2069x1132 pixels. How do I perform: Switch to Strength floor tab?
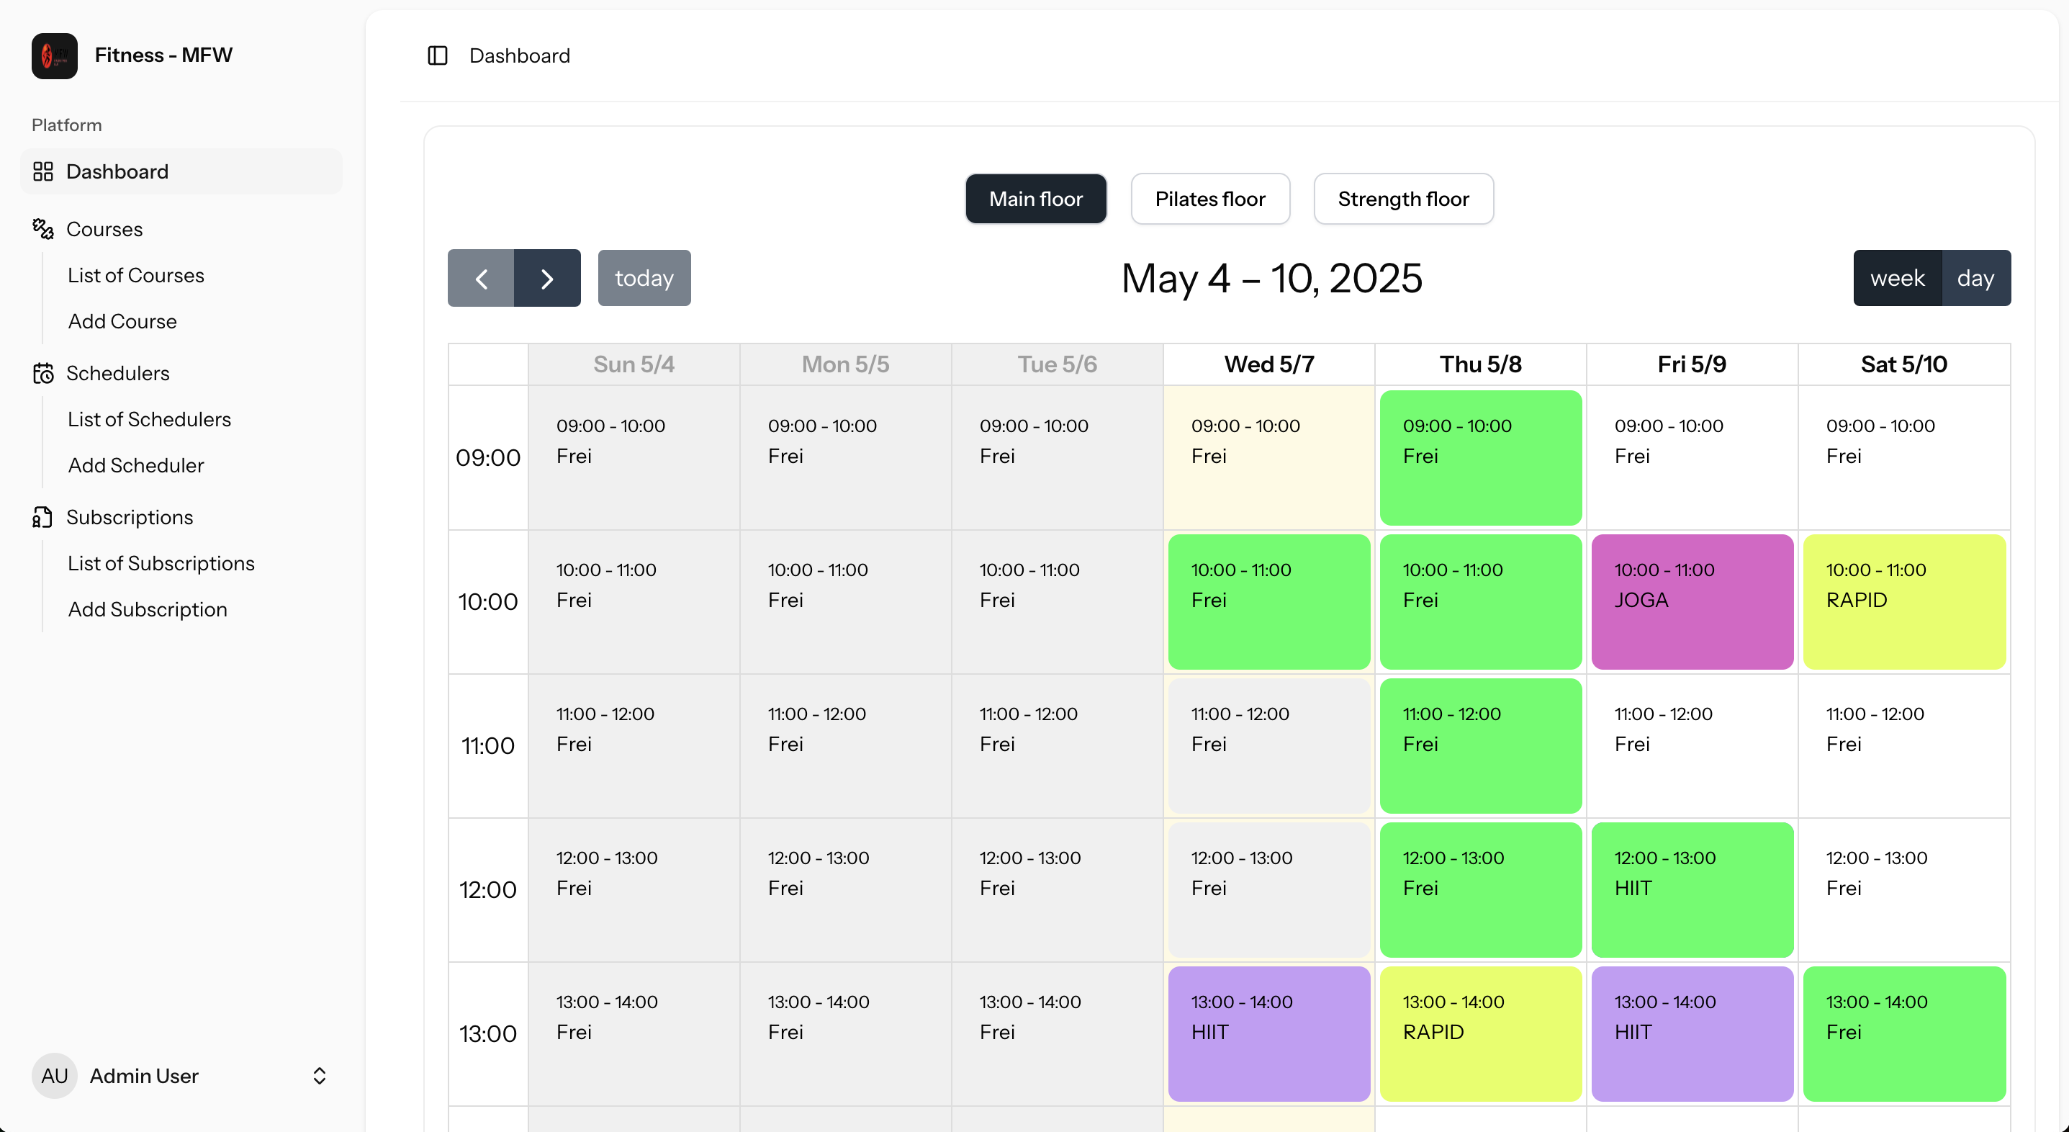(x=1403, y=199)
